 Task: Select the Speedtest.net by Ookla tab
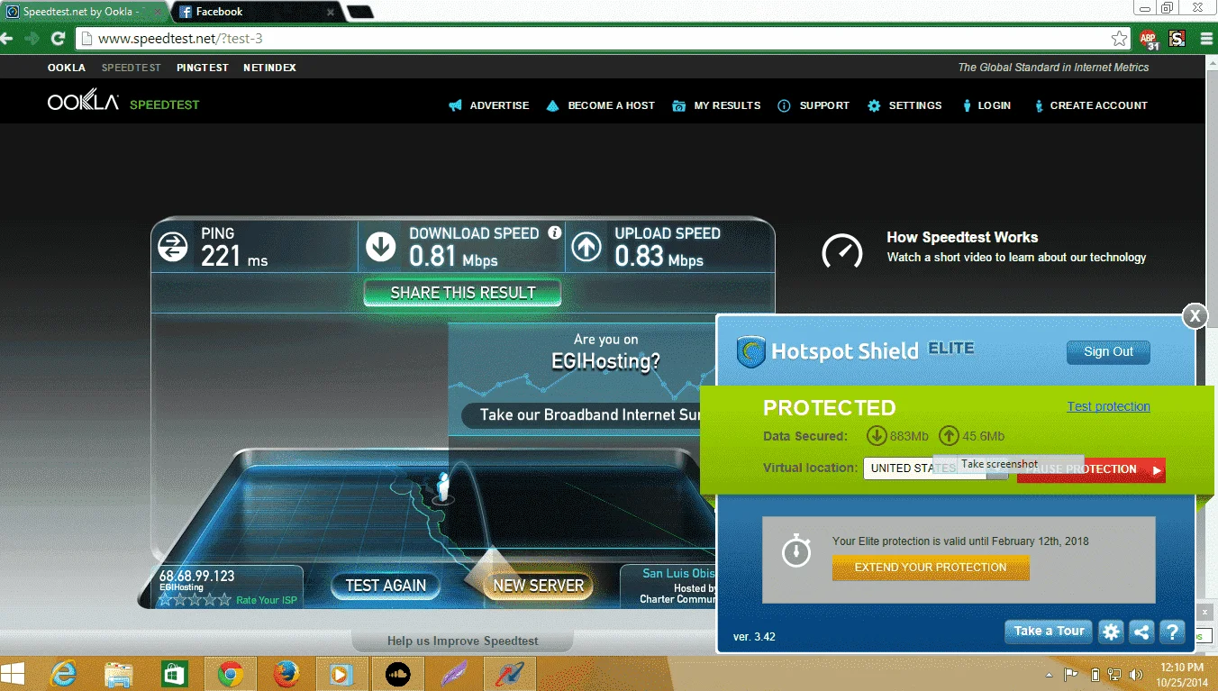83,12
